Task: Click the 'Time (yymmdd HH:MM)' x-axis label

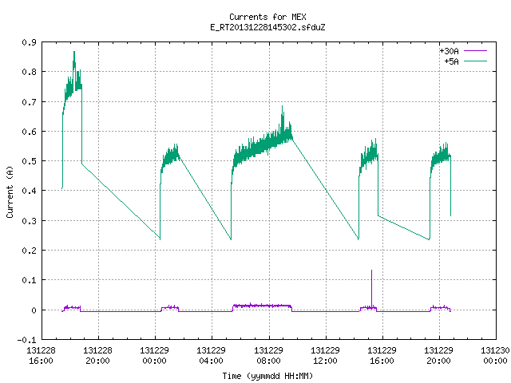Action: pos(267,376)
